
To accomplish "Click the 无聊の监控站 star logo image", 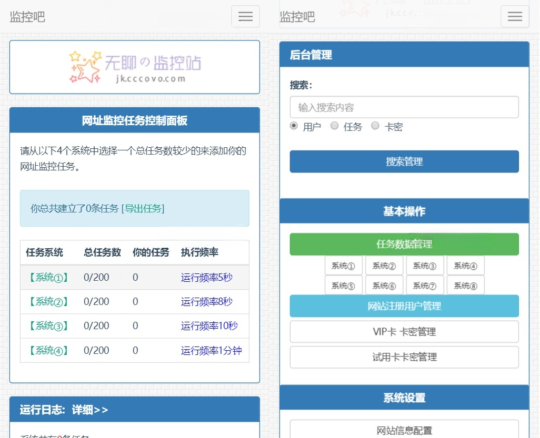I will [x=134, y=67].
